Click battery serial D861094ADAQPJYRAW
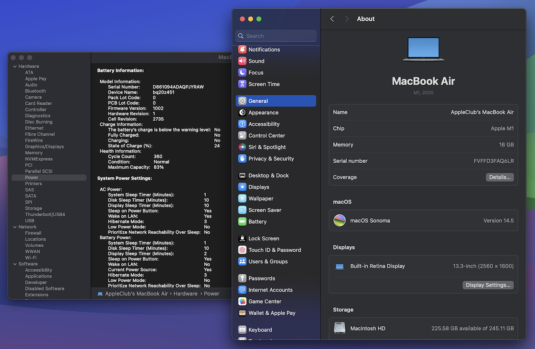 click(178, 87)
